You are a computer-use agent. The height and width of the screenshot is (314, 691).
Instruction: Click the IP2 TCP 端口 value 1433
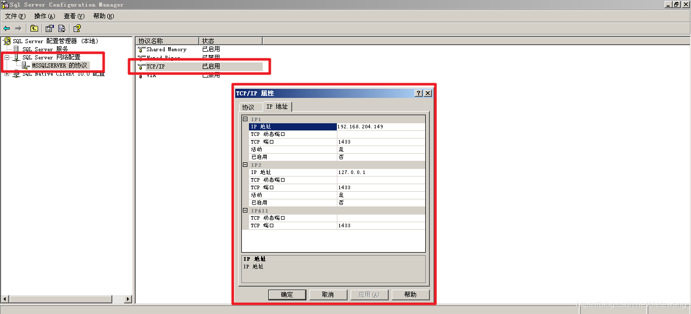tap(381, 188)
